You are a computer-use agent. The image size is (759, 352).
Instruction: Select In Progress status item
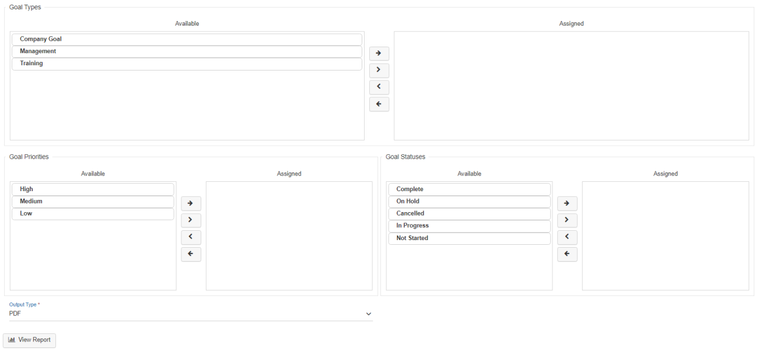(x=469, y=226)
